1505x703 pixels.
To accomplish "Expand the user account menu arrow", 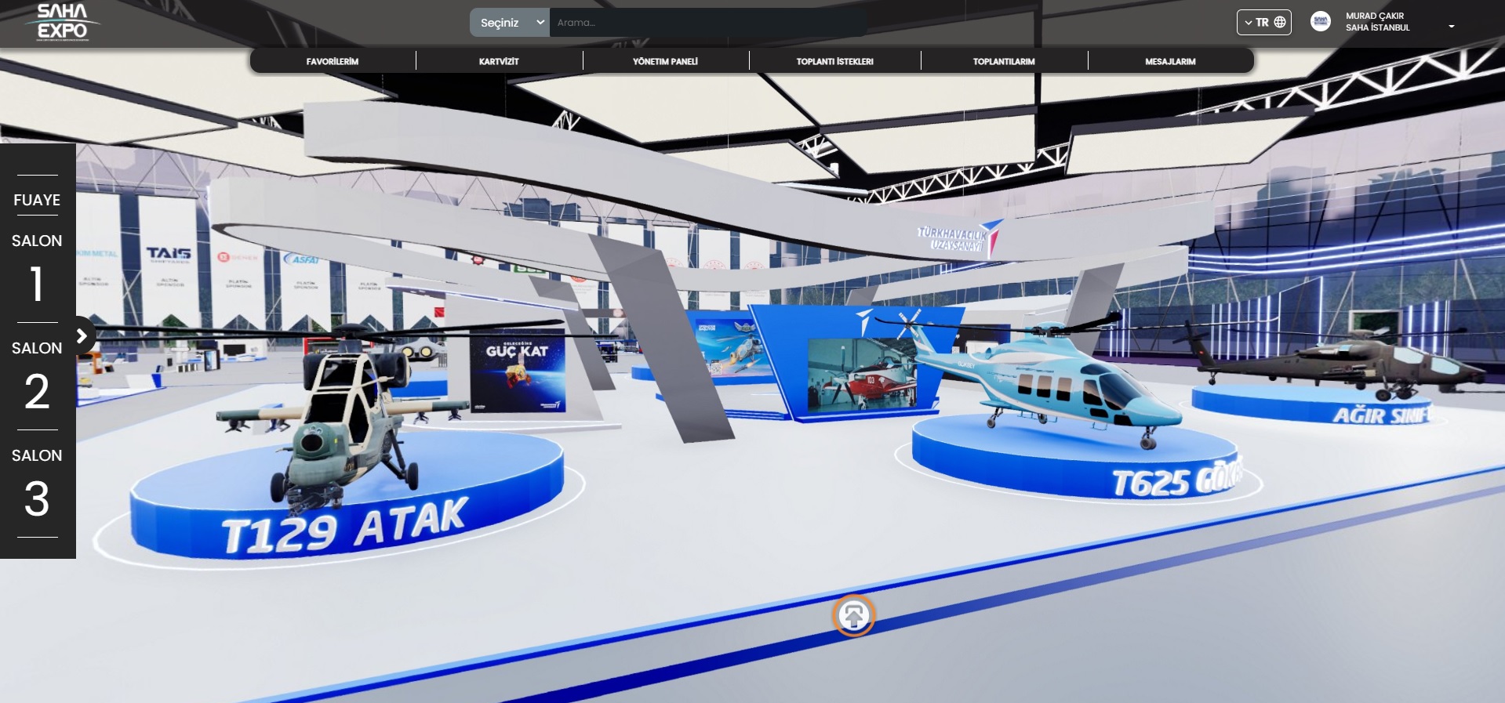I will point(1451,26).
